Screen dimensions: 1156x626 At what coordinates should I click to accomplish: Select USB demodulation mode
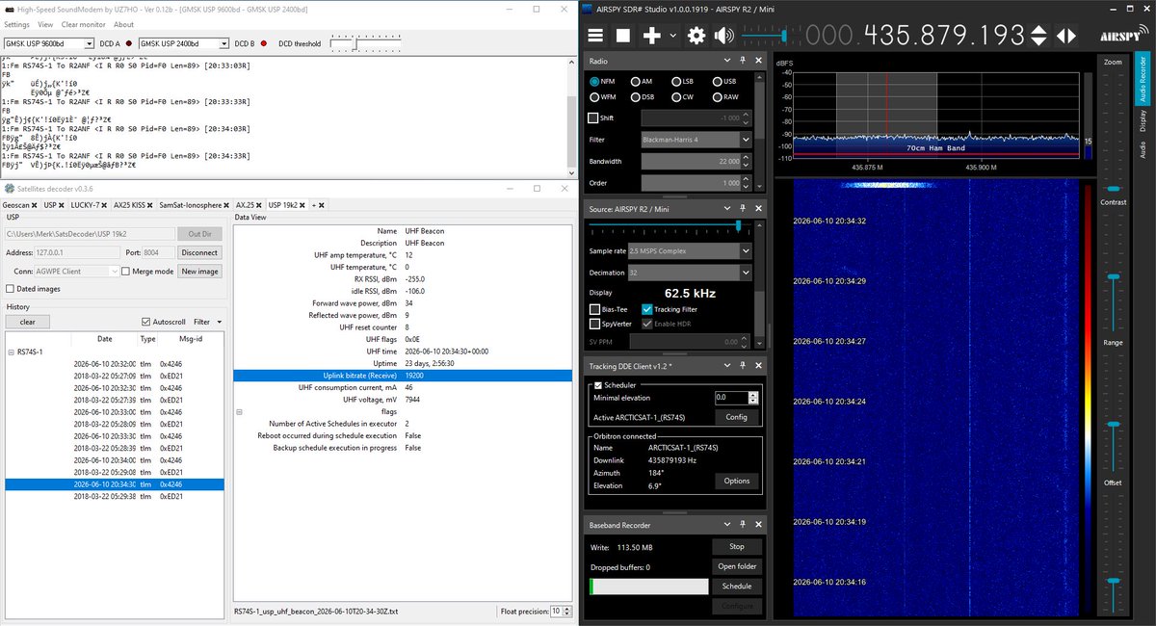(x=718, y=82)
